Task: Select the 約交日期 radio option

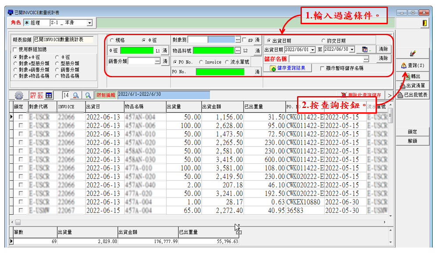Action: click(x=323, y=41)
